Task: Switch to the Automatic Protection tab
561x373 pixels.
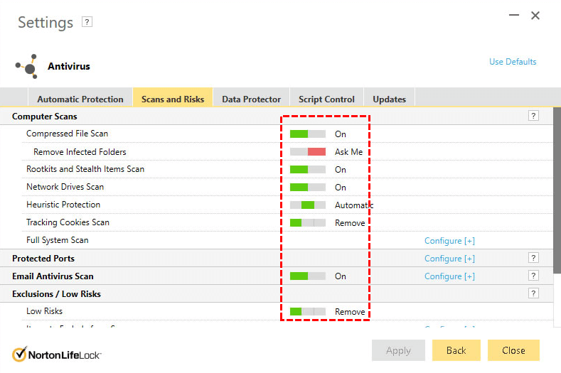Action: coord(80,99)
